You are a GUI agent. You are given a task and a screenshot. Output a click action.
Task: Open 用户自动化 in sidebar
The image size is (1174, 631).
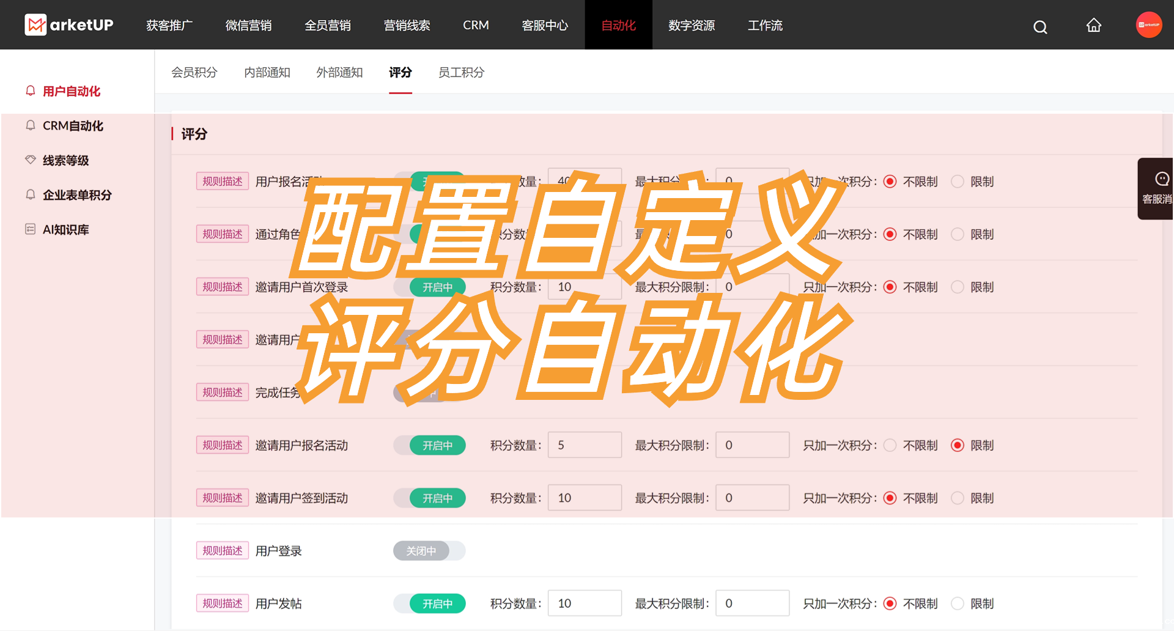click(72, 91)
